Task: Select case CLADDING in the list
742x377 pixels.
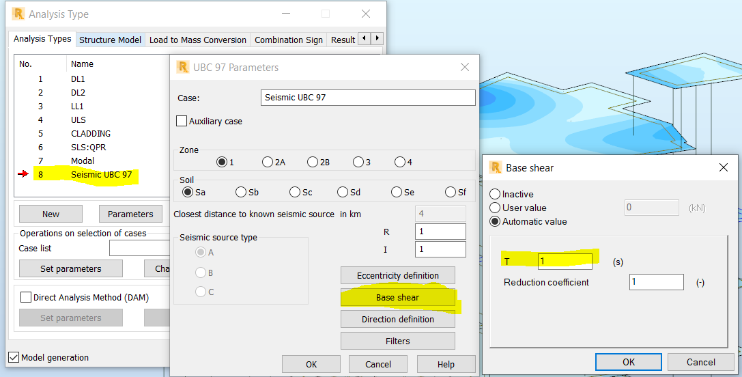Action: point(91,134)
